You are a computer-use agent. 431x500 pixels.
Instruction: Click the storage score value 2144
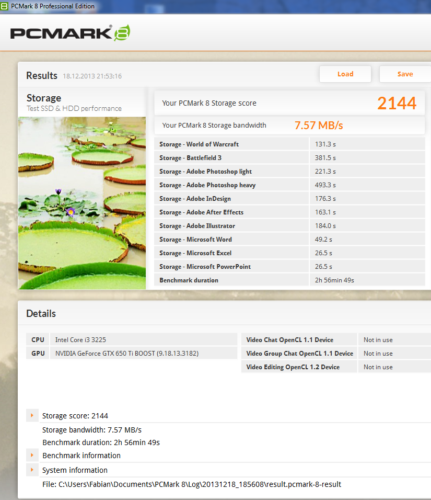coord(397,103)
